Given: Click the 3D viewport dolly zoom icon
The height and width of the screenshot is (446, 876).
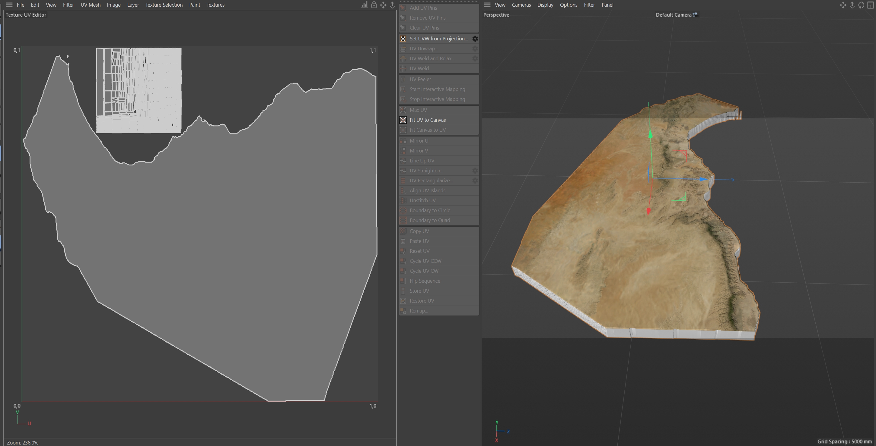Looking at the screenshot, I should [852, 5].
